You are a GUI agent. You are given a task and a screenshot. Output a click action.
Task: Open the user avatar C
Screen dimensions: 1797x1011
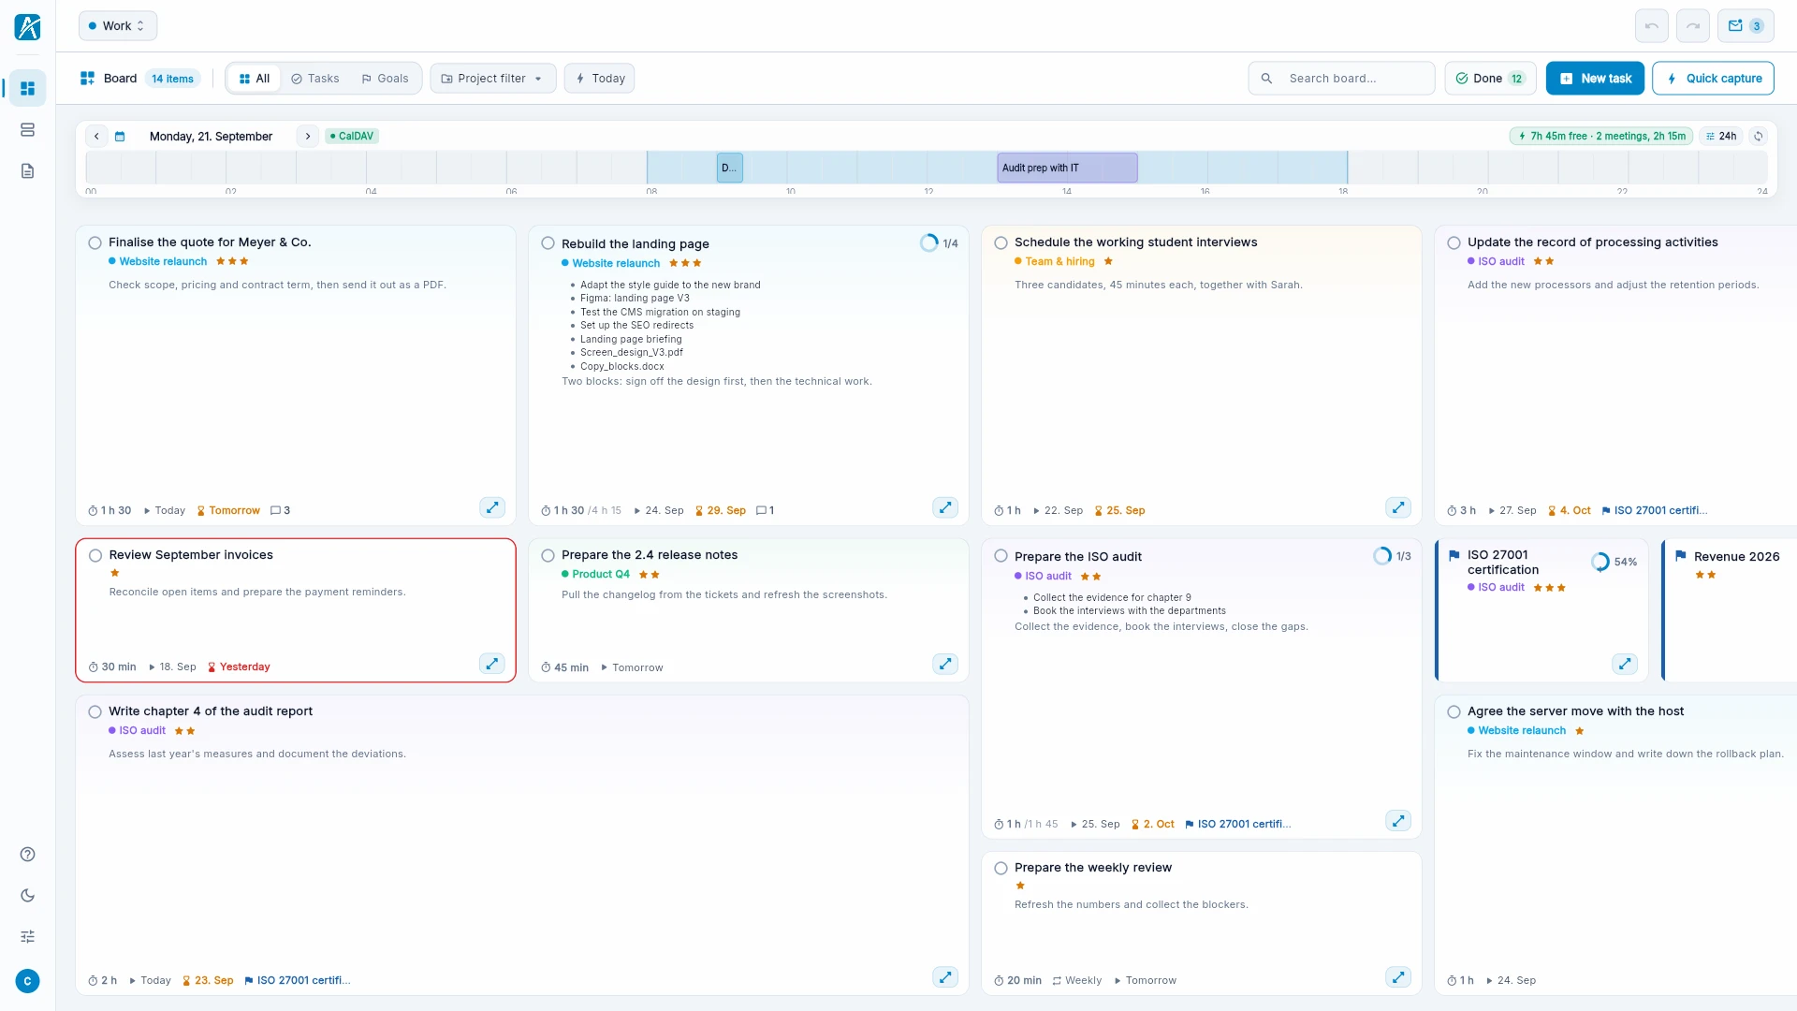pos(27,980)
